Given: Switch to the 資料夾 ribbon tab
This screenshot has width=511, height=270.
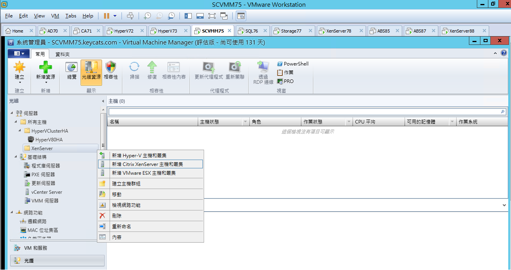Looking at the screenshot, I should tap(62, 54).
